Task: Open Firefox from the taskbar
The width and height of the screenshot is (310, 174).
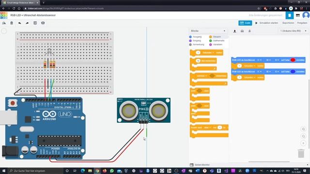Action: coord(105,171)
